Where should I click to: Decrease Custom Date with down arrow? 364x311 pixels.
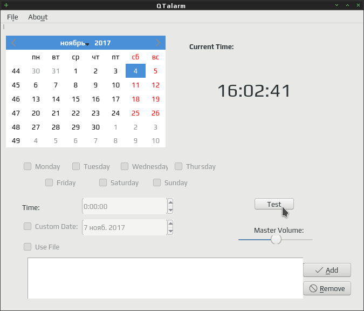(x=170, y=231)
